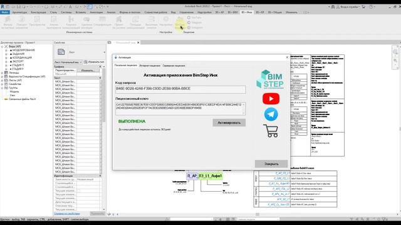This screenshot has height=225, width=401.
Task: Click the sheet type thumbnail in Properties panel
Action: pyautogui.click(x=61, y=52)
